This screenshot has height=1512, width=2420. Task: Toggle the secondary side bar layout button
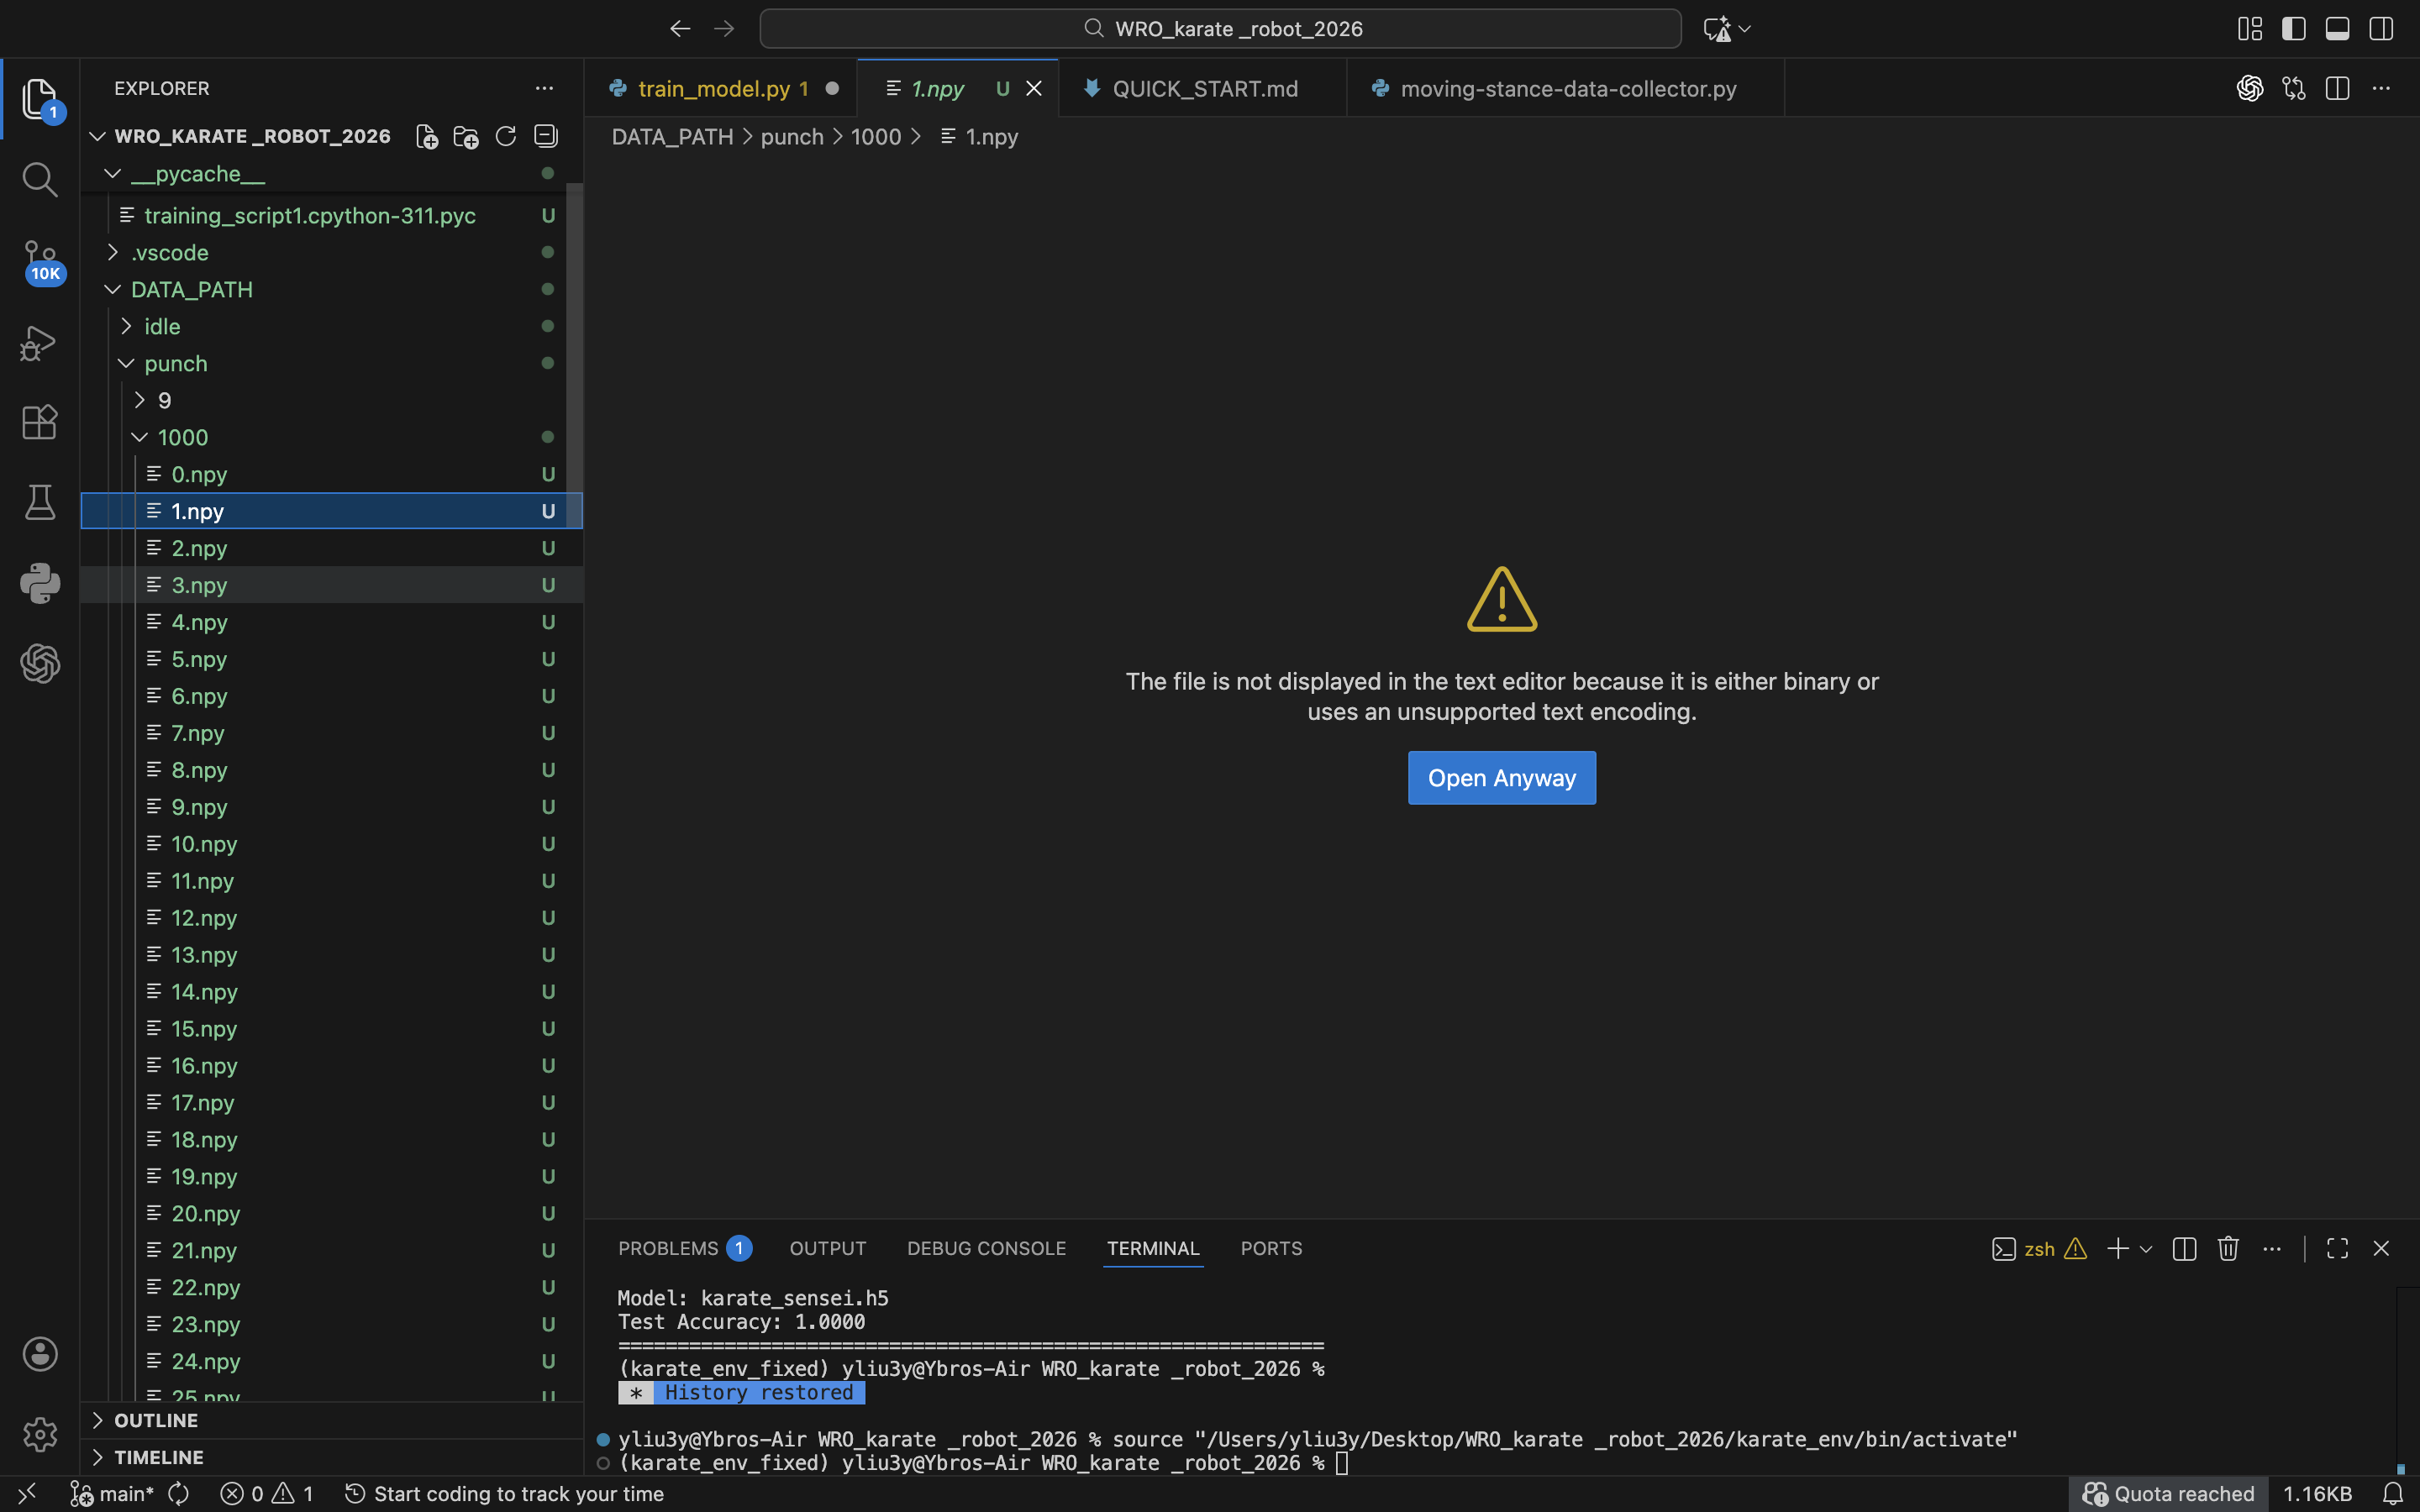2381,29
